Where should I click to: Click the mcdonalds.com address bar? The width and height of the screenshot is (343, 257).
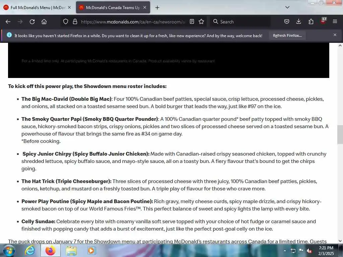point(133,22)
